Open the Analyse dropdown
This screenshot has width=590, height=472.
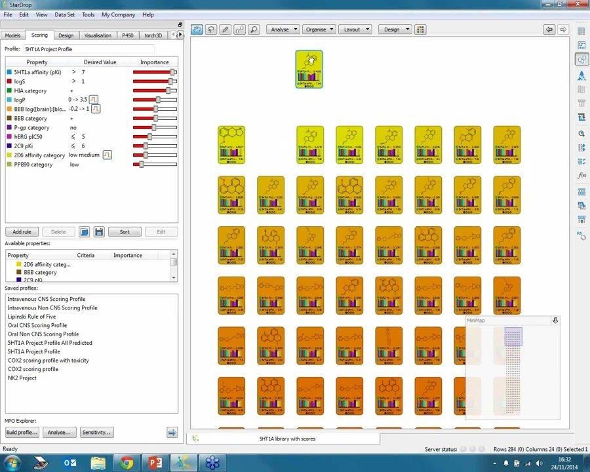282,29
